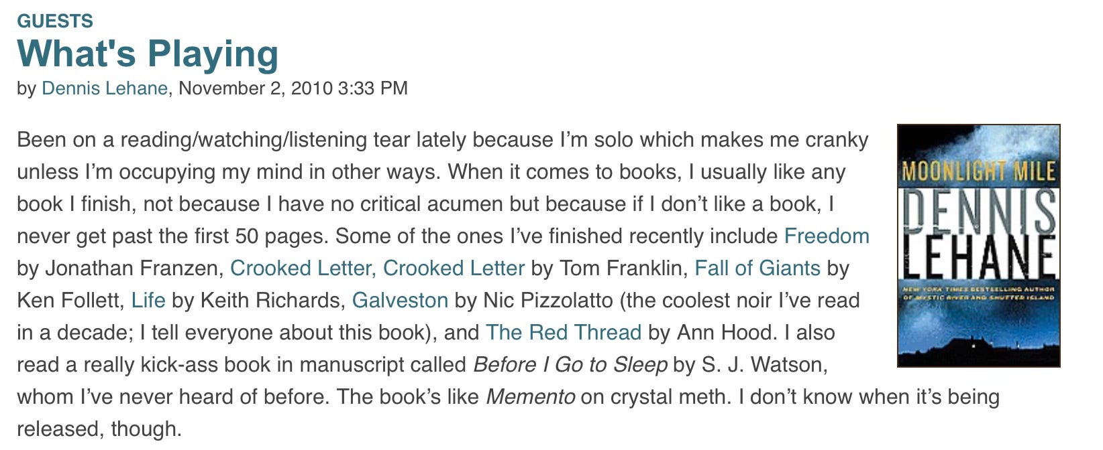Click the Moonlight Mile book cover image
This screenshot has height=450, width=1103.
coord(979,246)
